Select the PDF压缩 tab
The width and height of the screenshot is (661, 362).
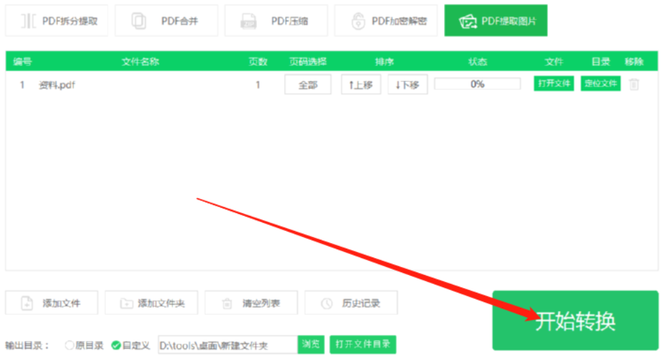coord(276,20)
